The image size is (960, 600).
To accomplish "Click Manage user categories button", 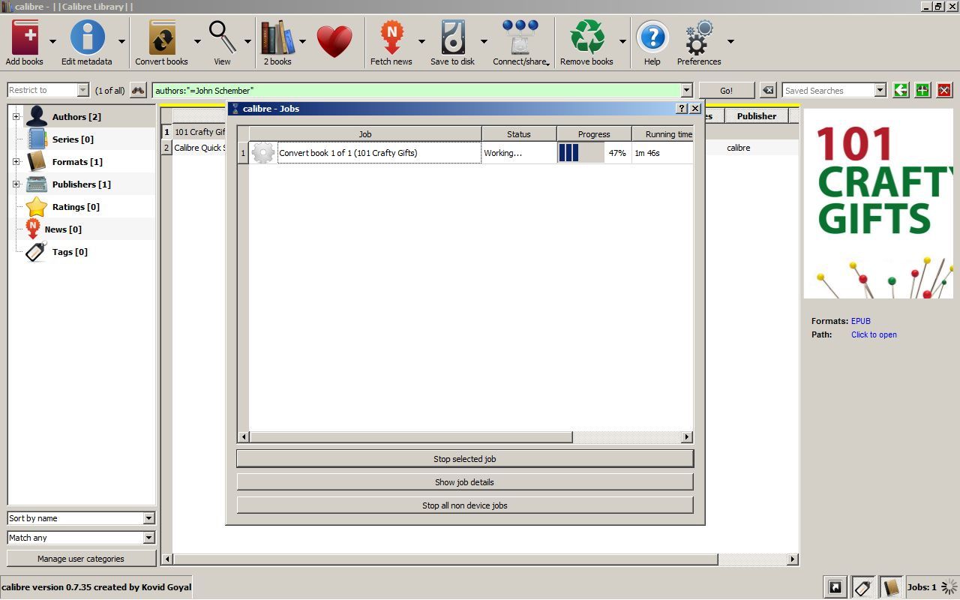I will coord(81,558).
